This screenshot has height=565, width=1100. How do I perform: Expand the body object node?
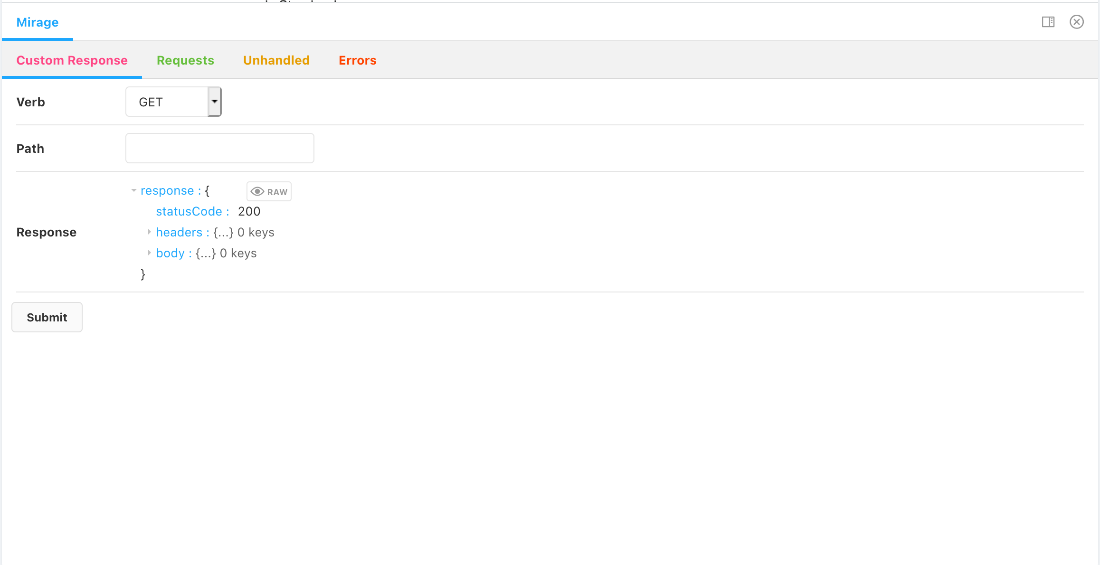[x=149, y=253]
